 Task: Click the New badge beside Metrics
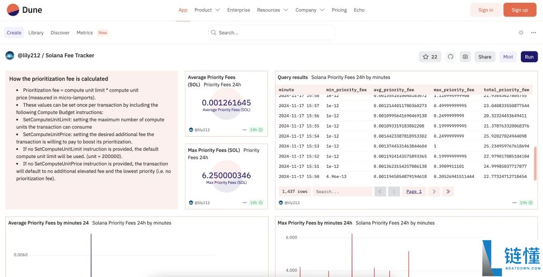click(103, 33)
